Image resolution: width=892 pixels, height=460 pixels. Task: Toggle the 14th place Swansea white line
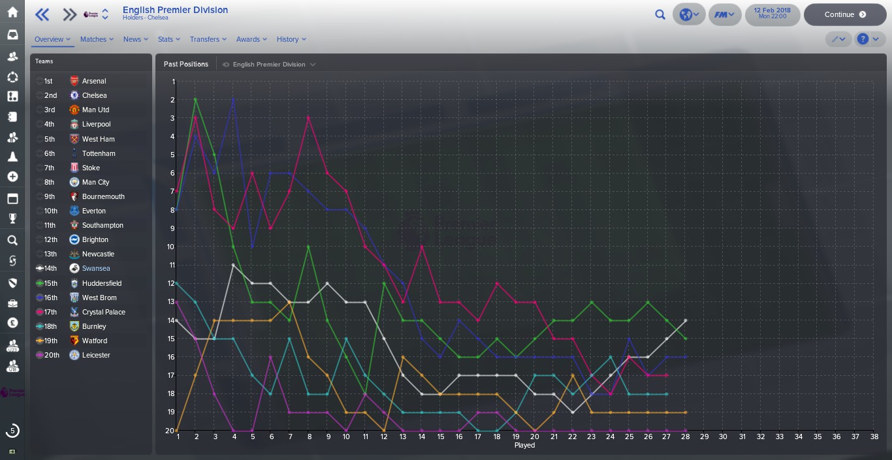pyautogui.click(x=40, y=268)
